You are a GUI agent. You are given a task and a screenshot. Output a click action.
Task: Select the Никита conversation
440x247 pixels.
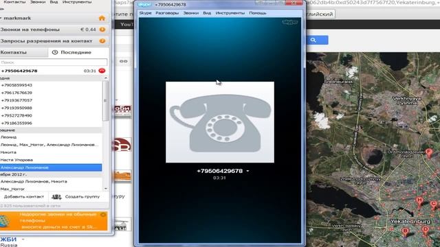click(x=51, y=152)
